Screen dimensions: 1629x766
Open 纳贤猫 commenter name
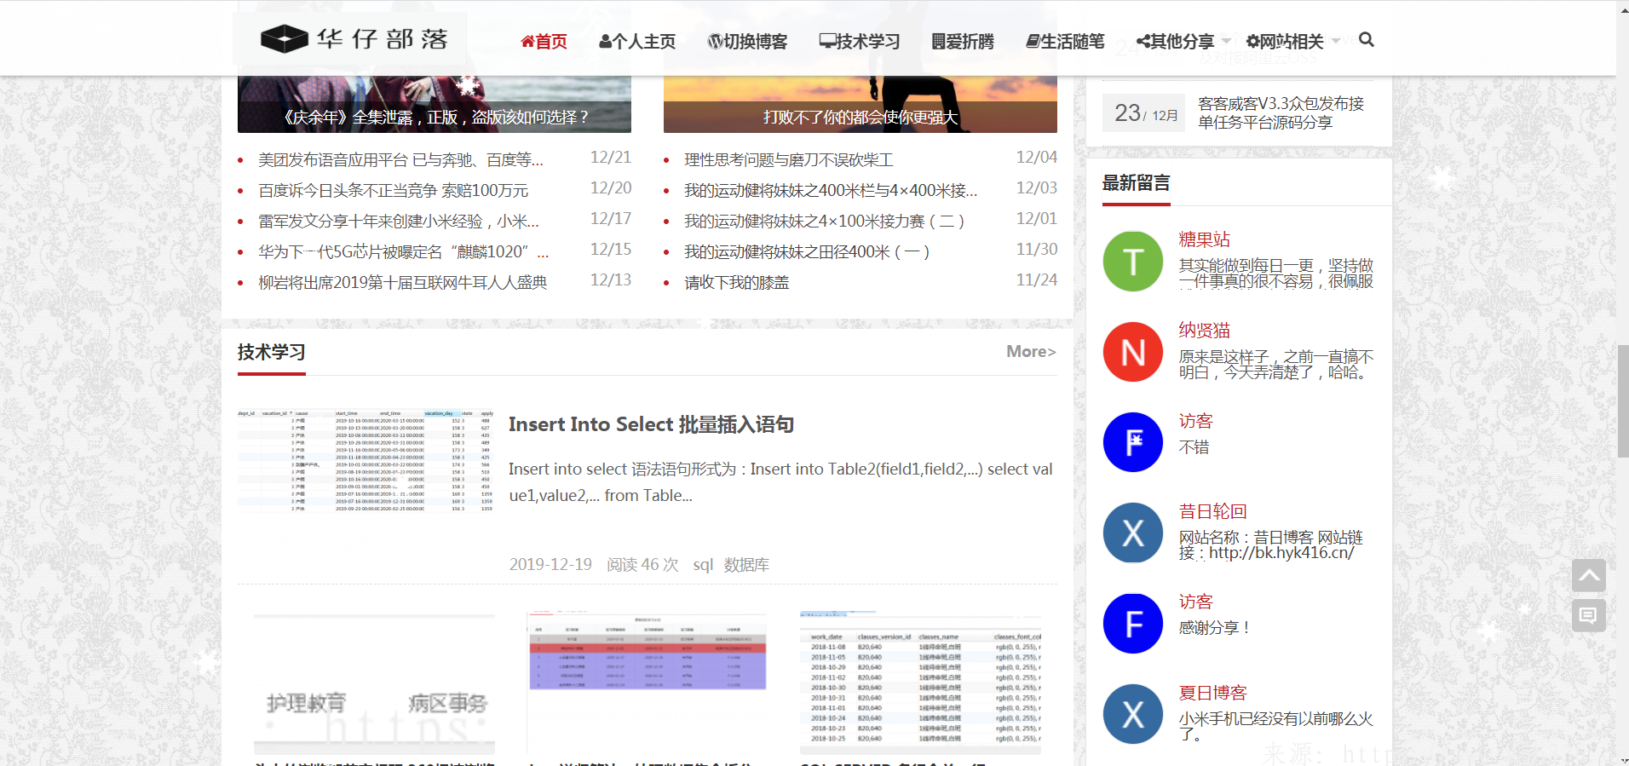coord(1204,331)
